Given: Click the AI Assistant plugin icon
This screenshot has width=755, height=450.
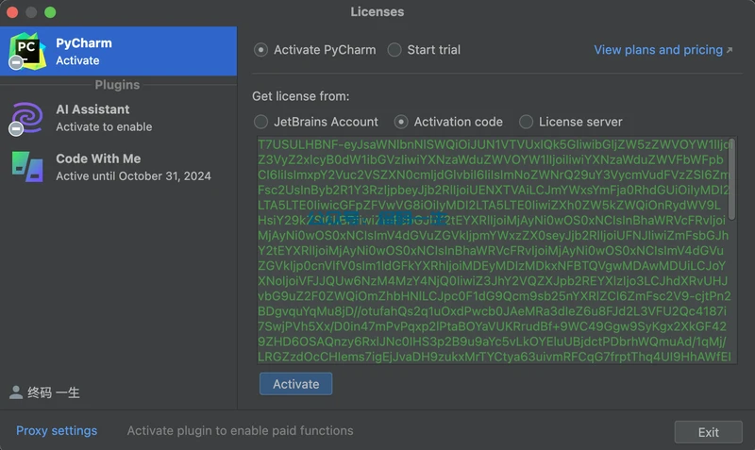Looking at the screenshot, I should (x=26, y=118).
